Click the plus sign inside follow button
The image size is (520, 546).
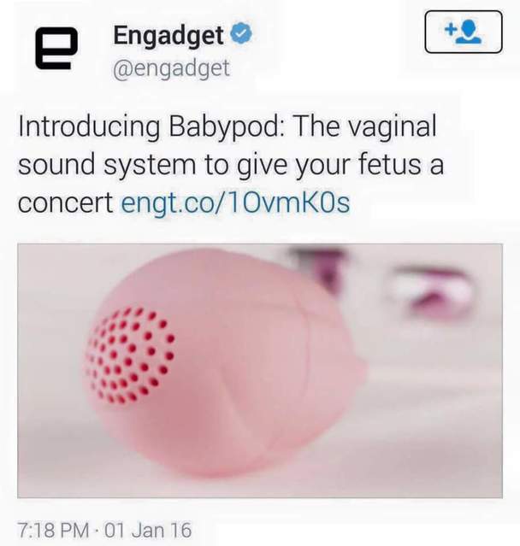click(452, 28)
